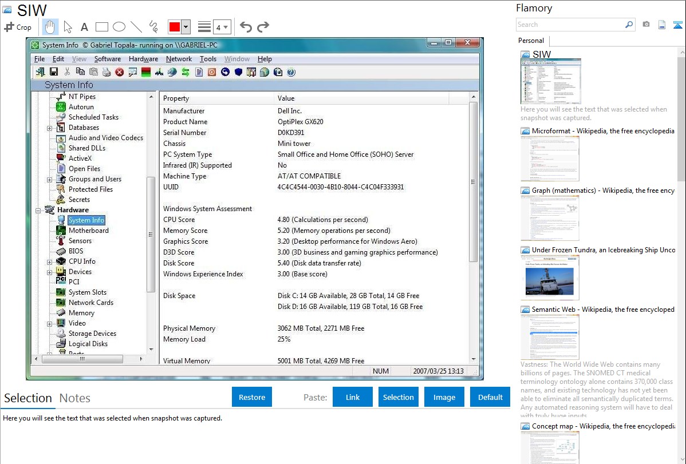
Task: Open the File menu in SIW
Action: tap(40, 59)
